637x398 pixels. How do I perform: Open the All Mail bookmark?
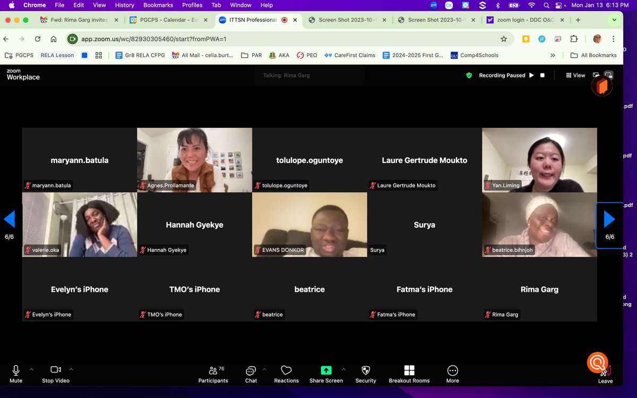tap(203, 55)
